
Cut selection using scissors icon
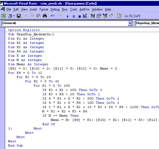coord(26,16)
